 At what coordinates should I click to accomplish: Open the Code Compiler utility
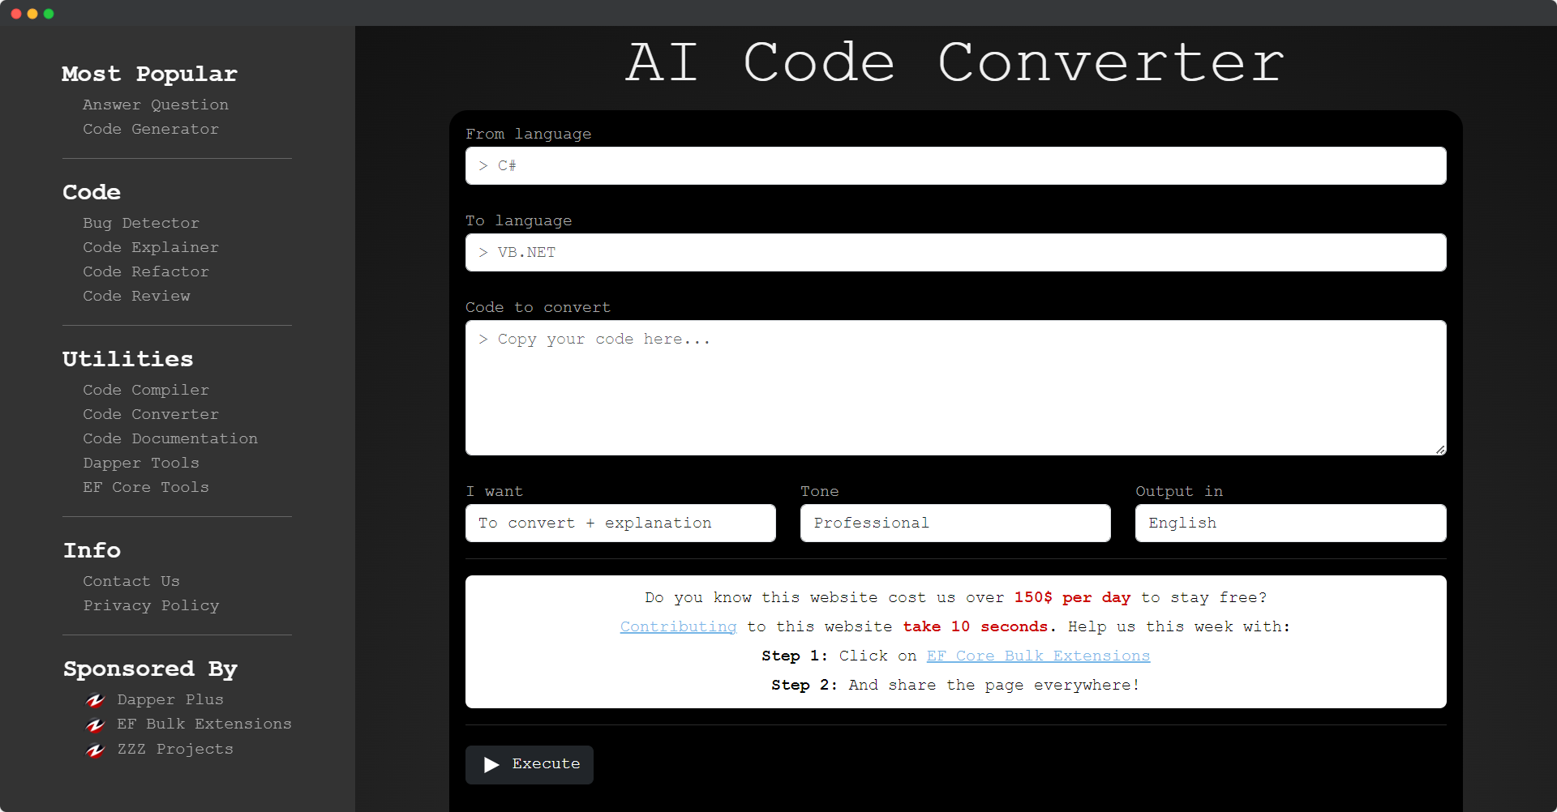[145, 390]
